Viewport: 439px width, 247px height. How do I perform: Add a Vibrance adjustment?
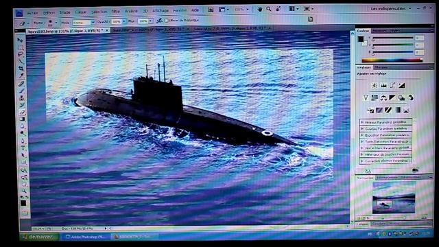(x=366, y=97)
